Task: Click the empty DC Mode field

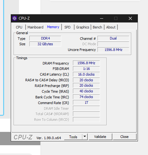Action: pyautogui.click(x=113, y=44)
